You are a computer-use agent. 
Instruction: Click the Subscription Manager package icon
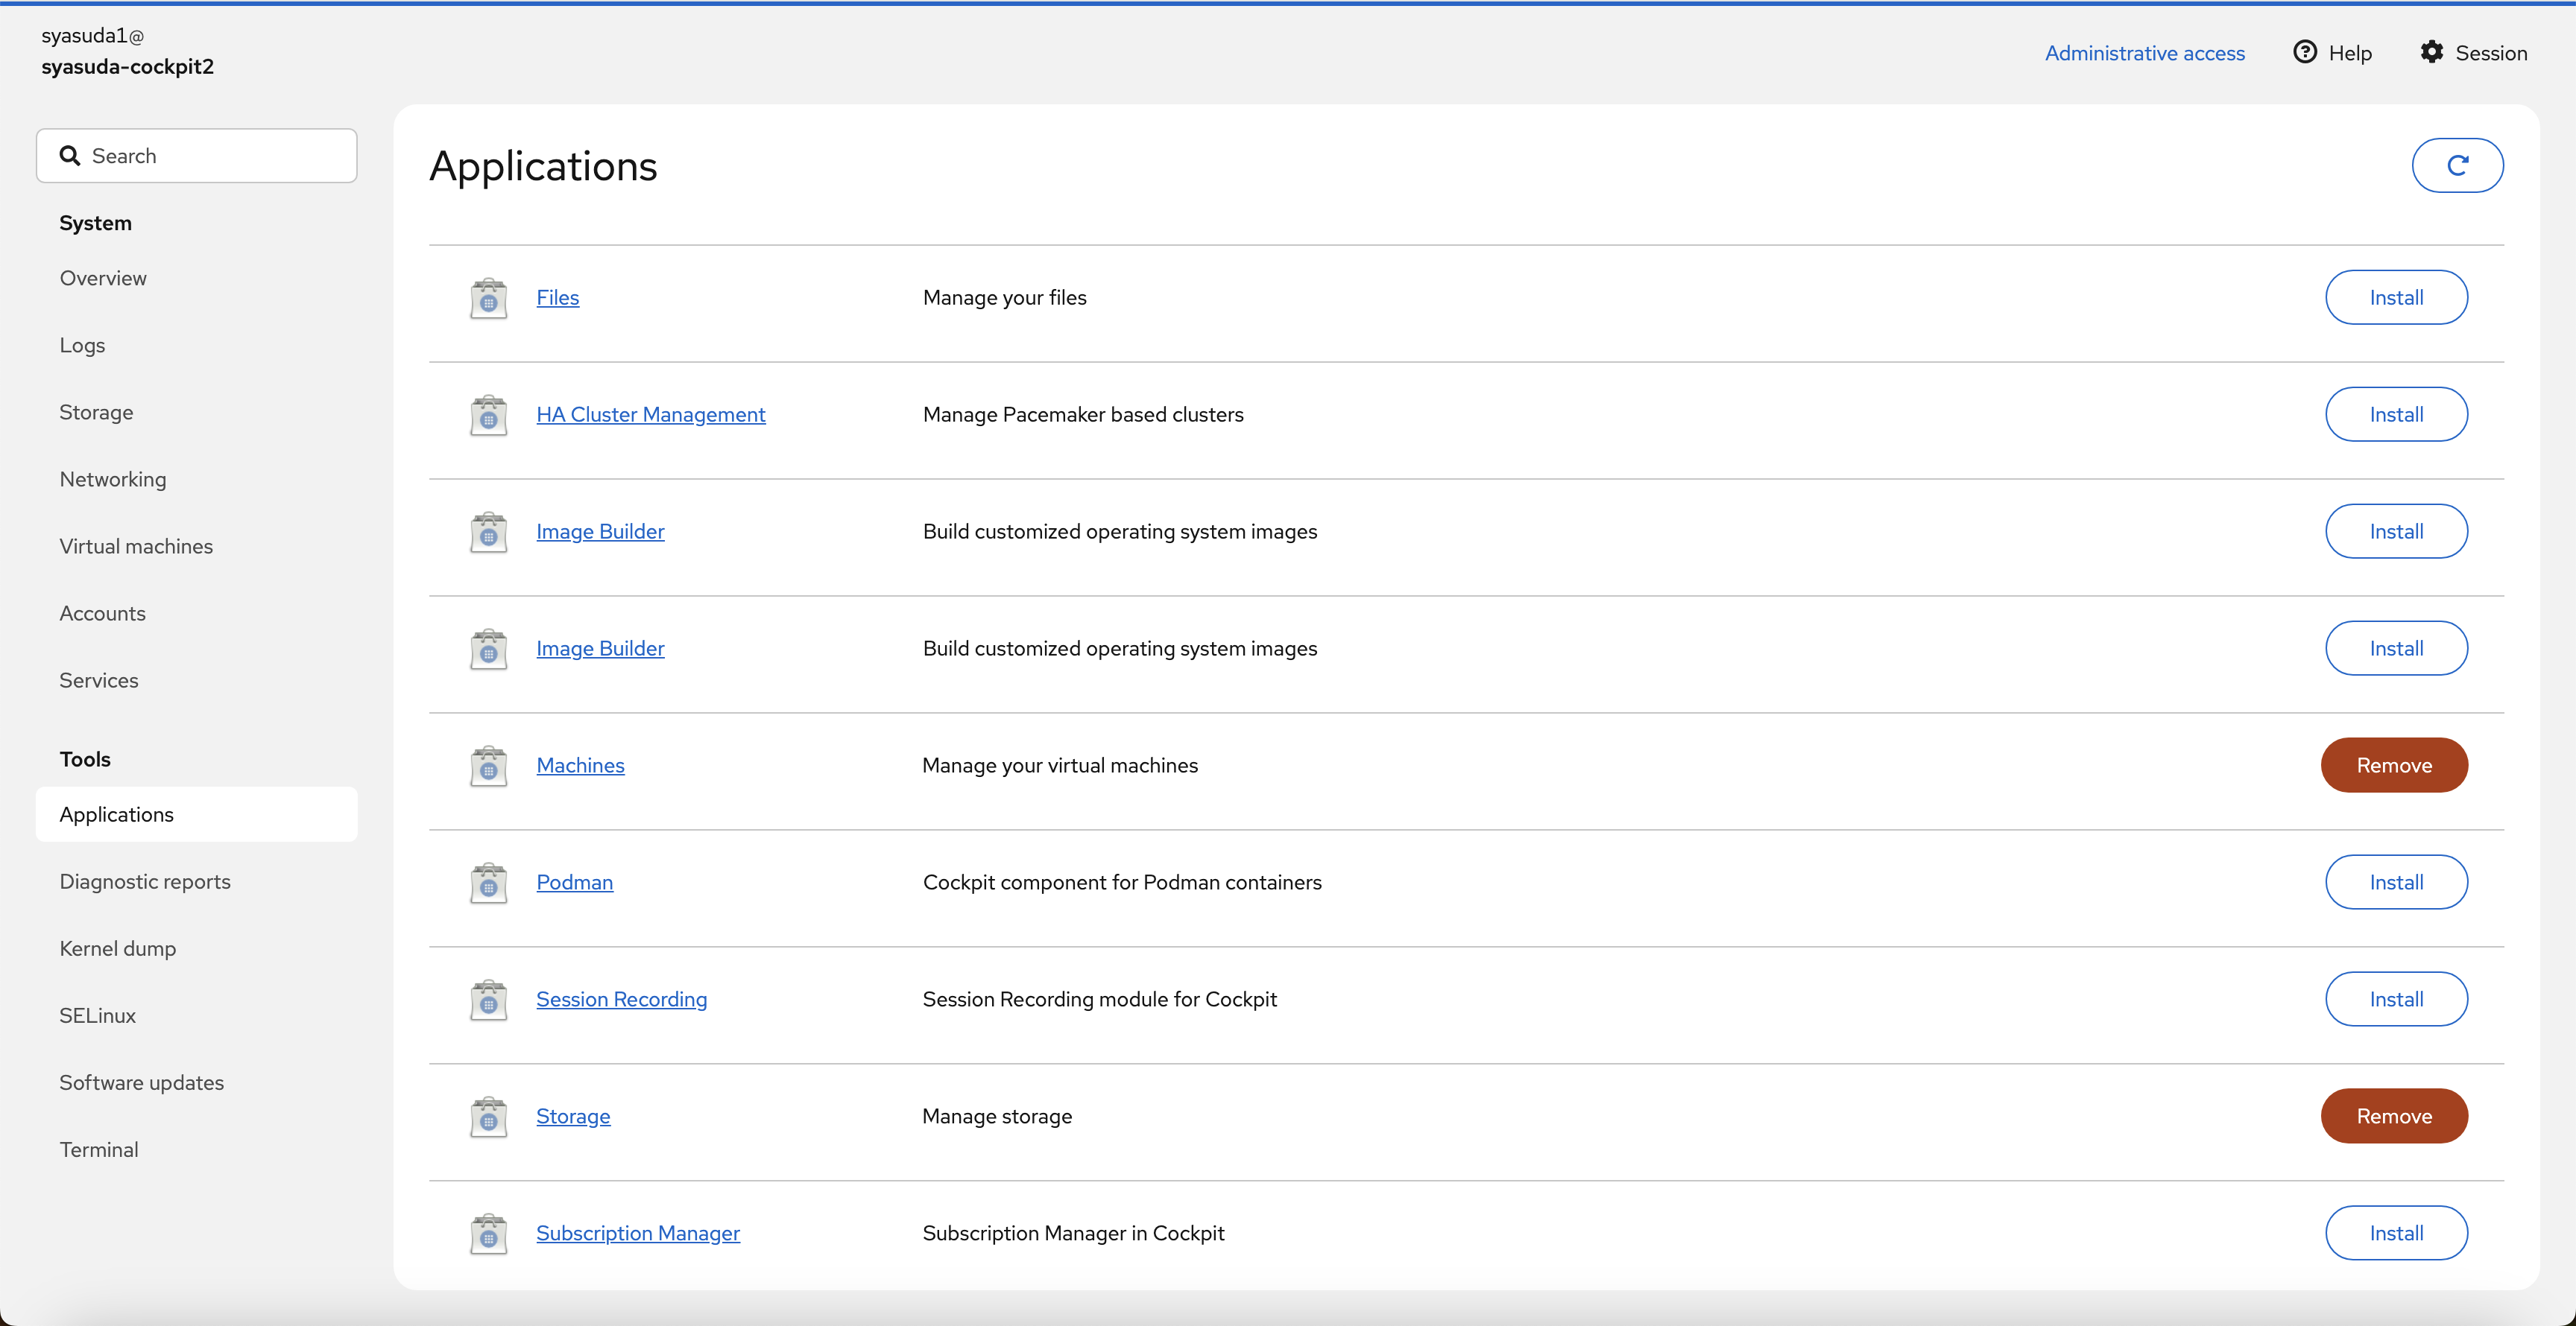point(488,1233)
